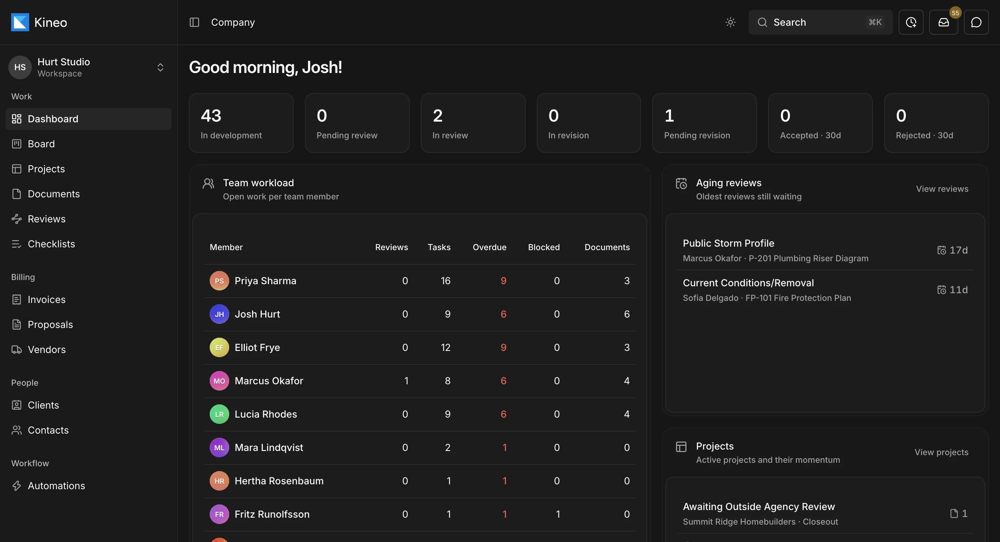Click Priya Sharma PS avatar
Viewport: 1000px width, 542px height.
click(x=219, y=281)
